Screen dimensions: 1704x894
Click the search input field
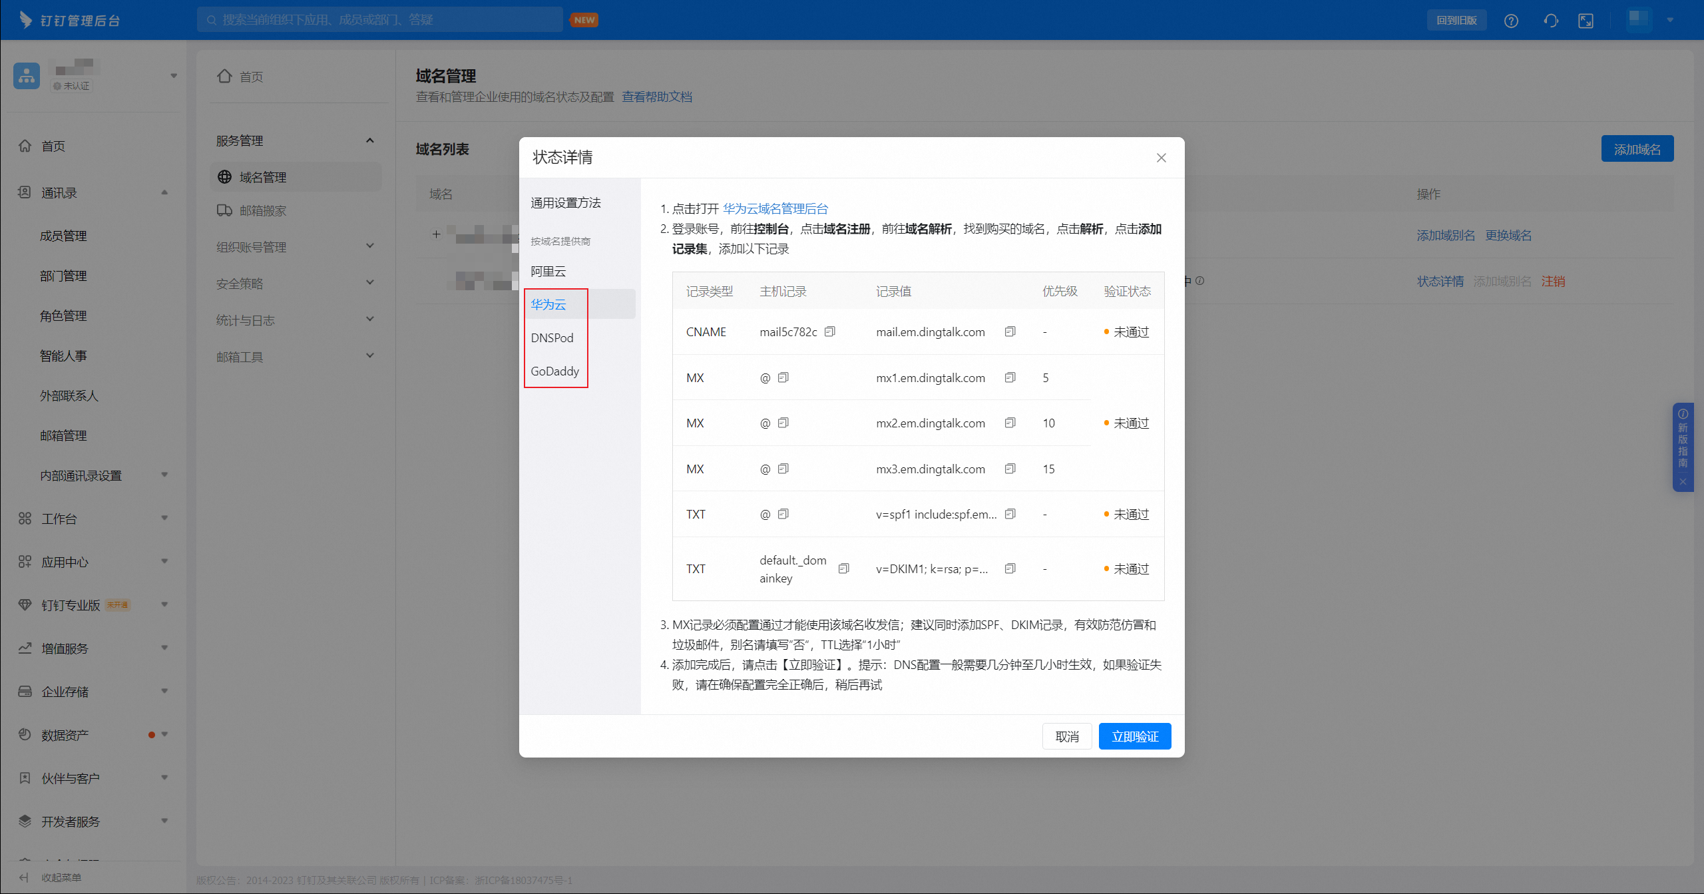coord(379,19)
